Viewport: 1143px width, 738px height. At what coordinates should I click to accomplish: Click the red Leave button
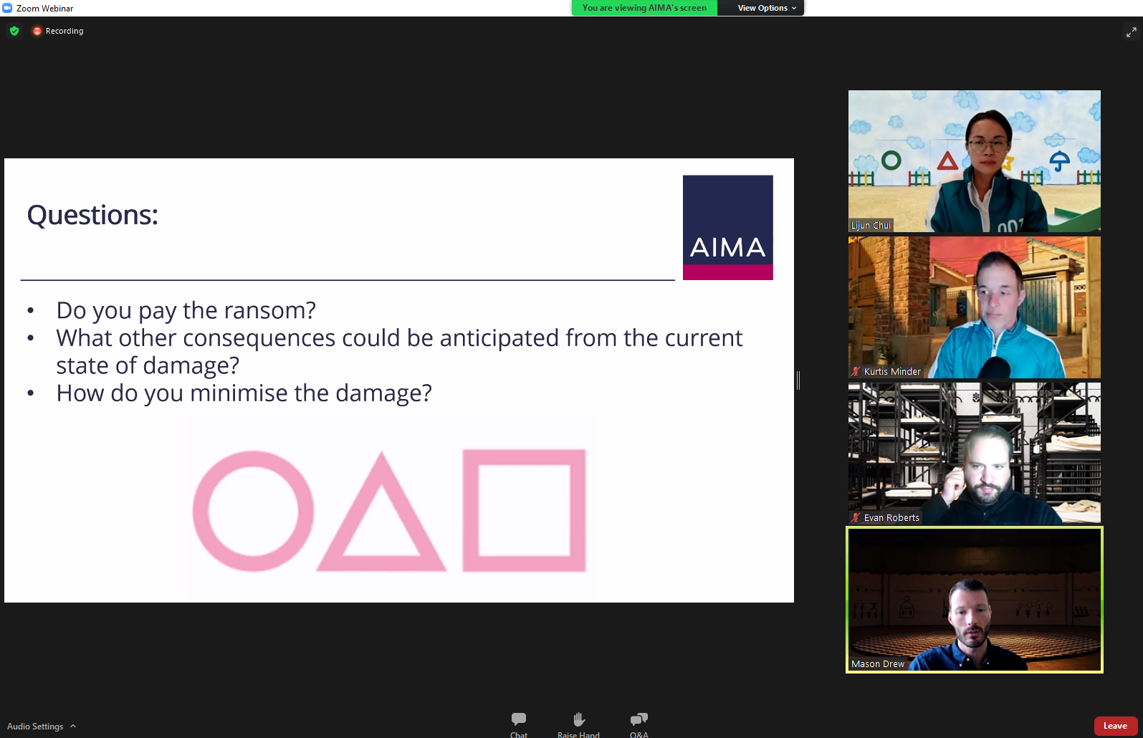click(x=1115, y=726)
